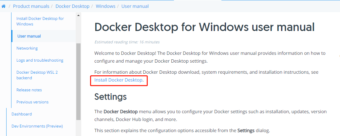Open Install Docker Desktop for Windows sidebar item
Screen dimensions: 340x136
[x=40, y=21]
